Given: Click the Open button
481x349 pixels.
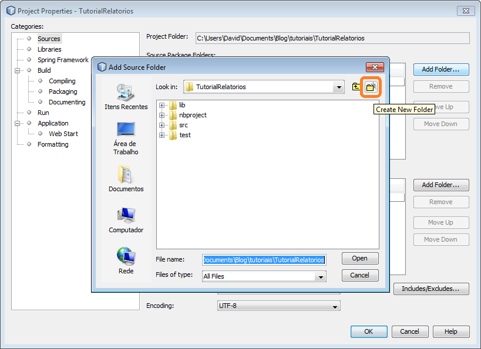Looking at the screenshot, I should [359, 258].
